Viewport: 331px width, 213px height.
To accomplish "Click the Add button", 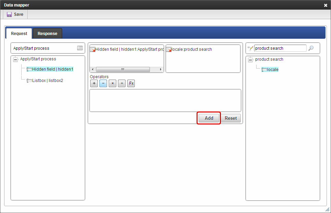I will (209, 118).
